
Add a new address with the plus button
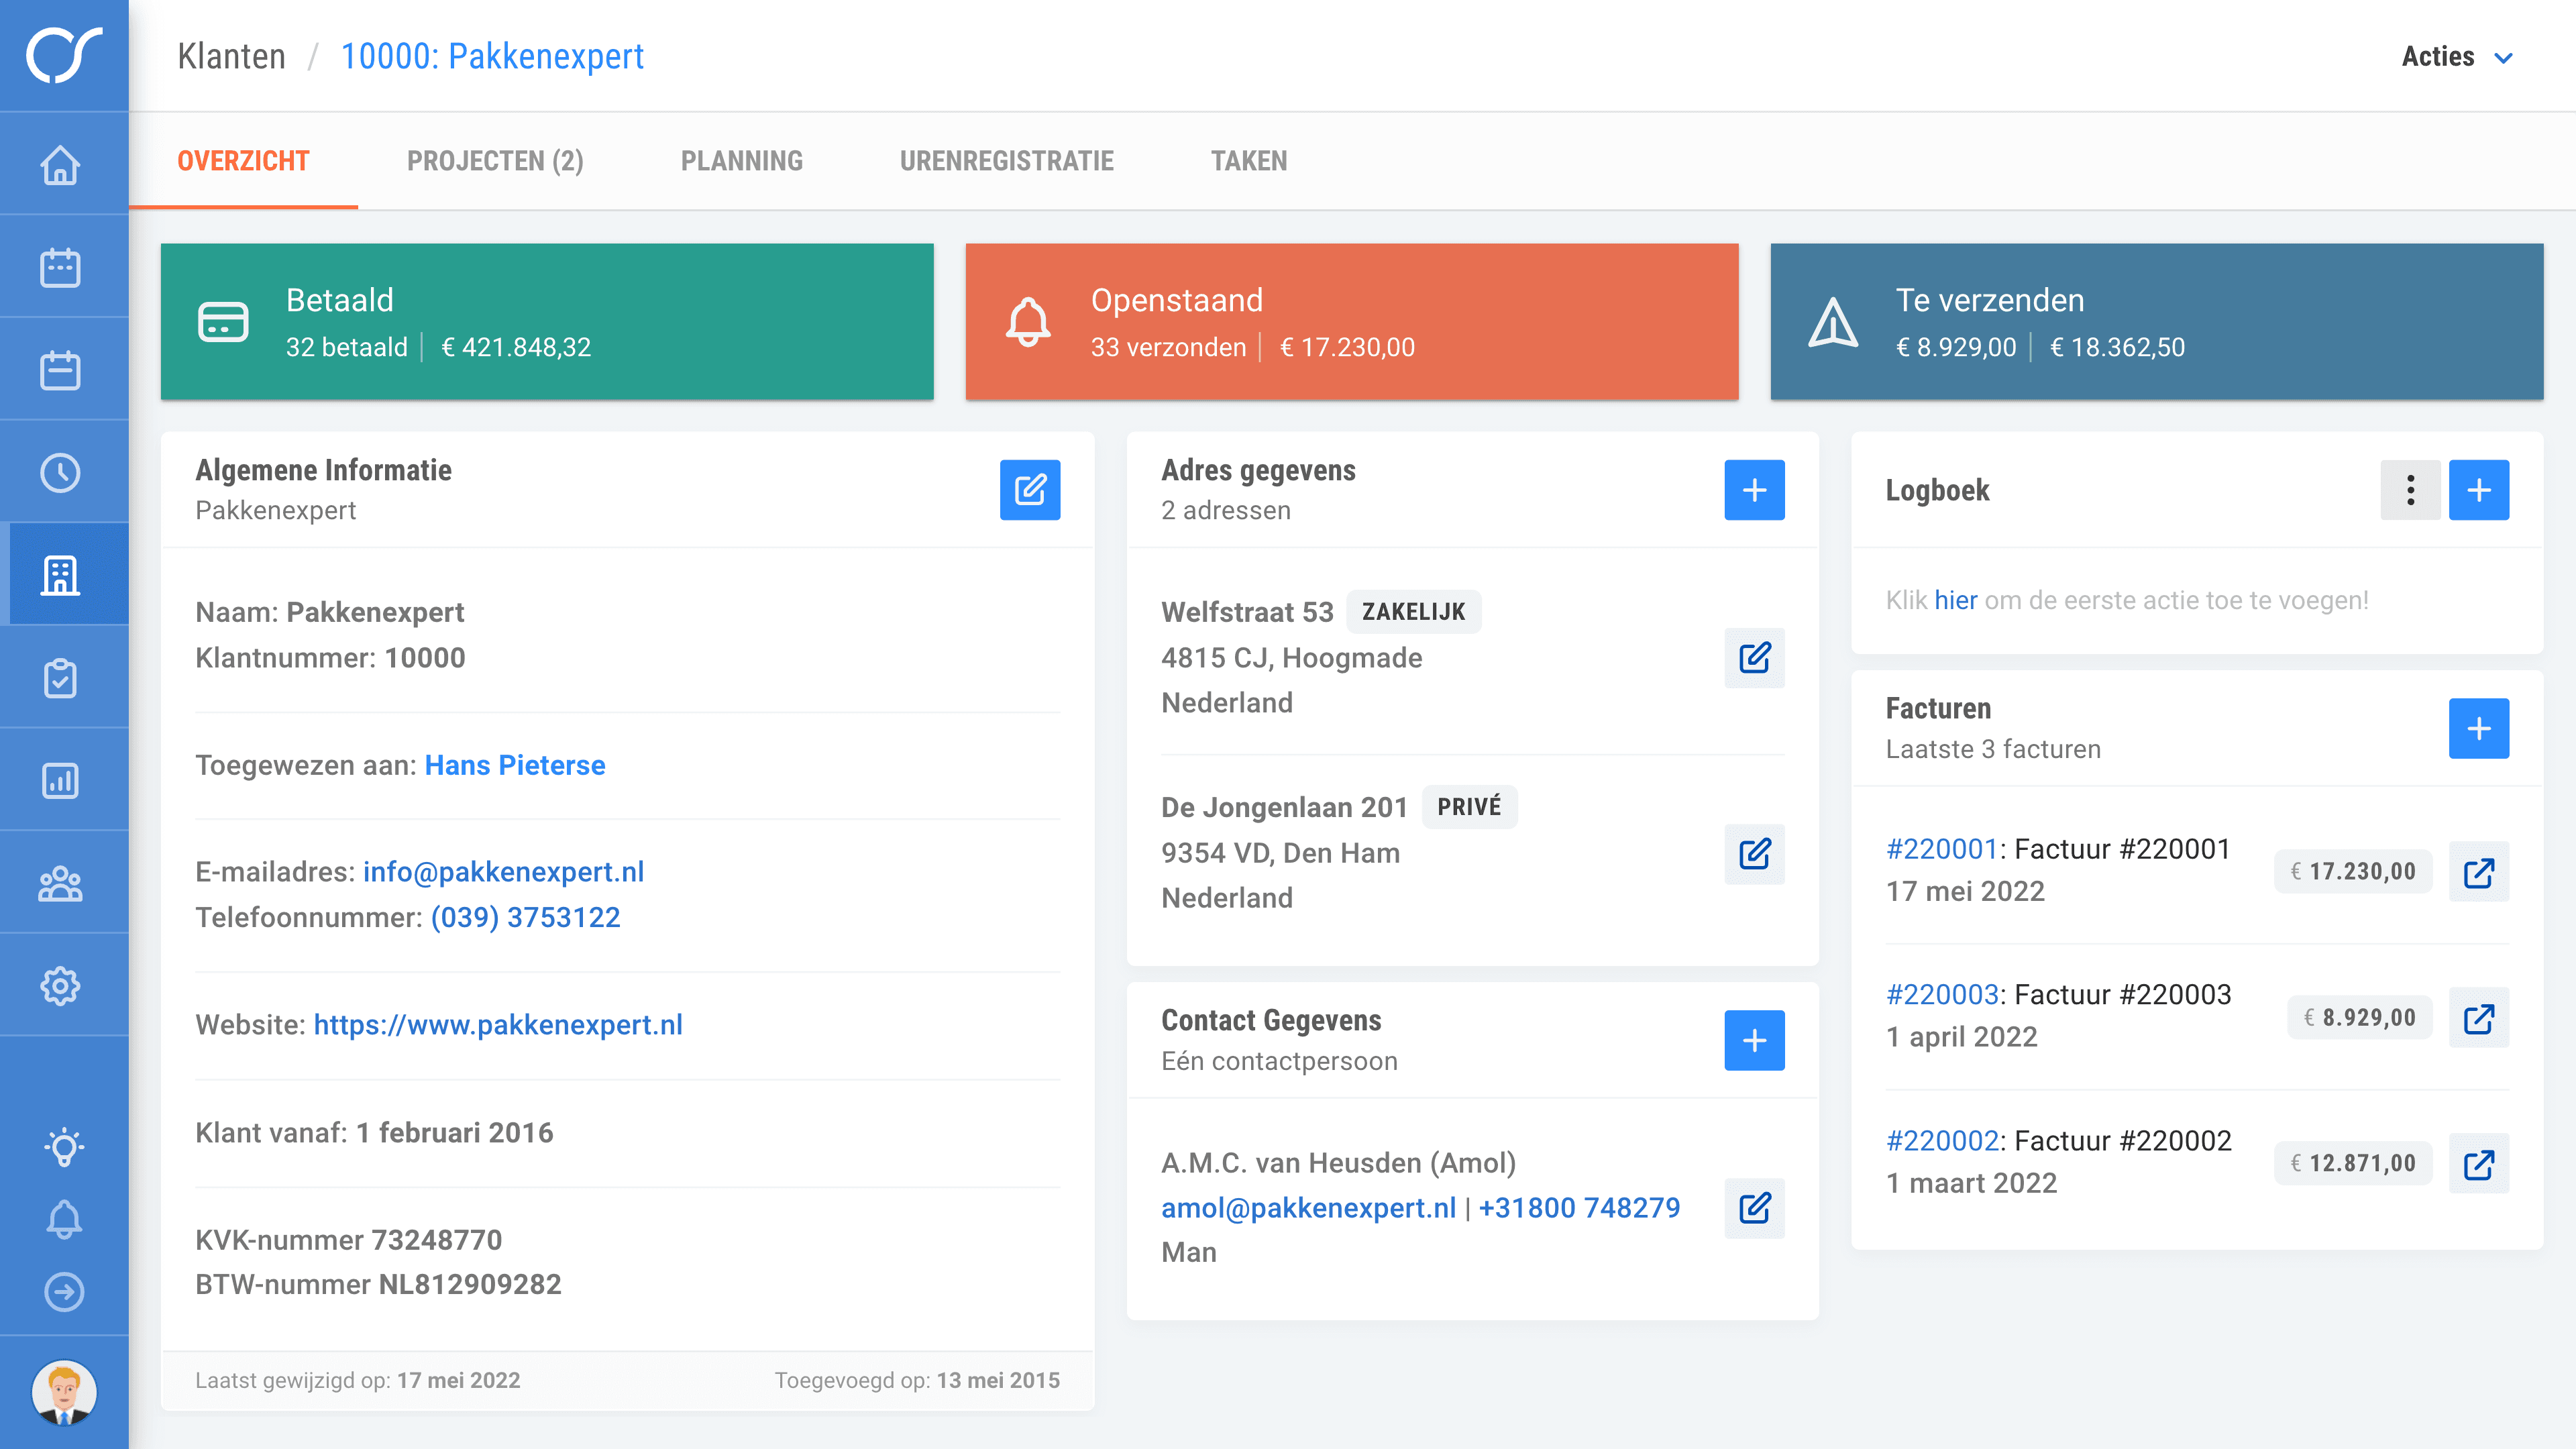pyautogui.click(x=1755, y=490)
